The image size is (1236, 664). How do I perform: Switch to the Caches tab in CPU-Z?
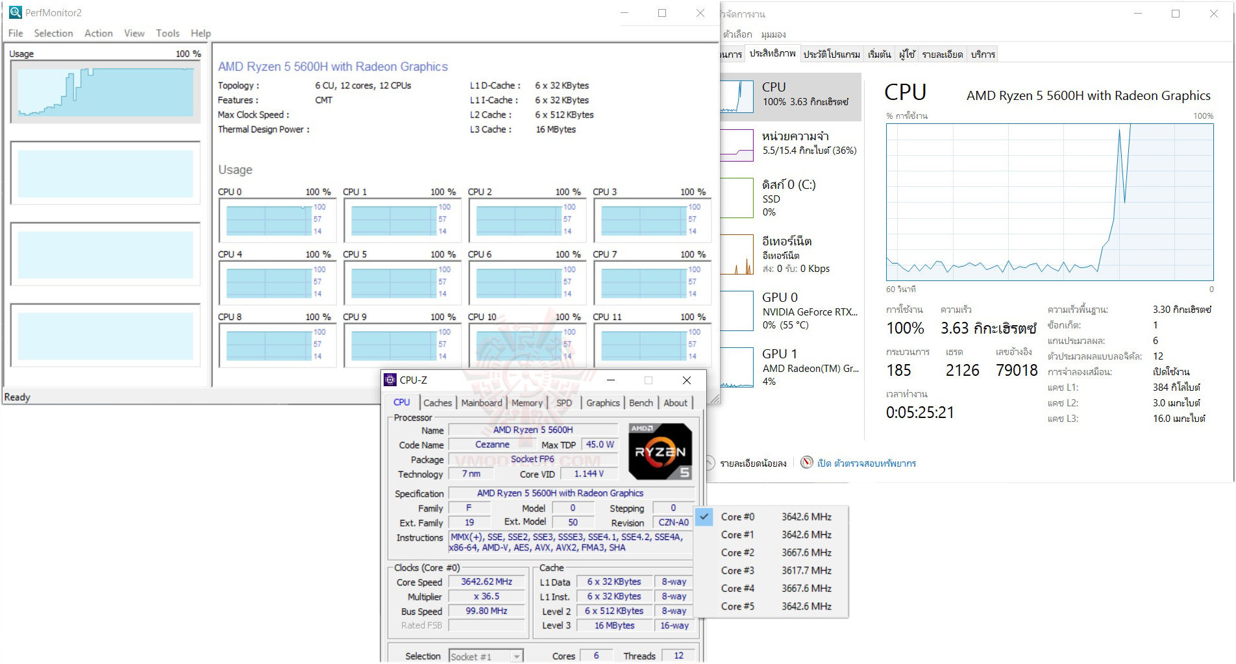(x=438, y=403)
